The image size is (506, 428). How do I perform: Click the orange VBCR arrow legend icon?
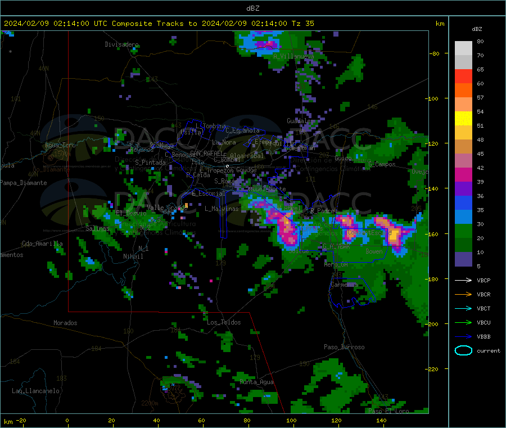point(463,294)
